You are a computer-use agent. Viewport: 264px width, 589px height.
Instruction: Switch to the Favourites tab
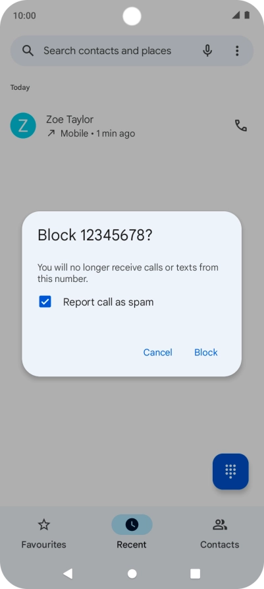click(x=44, y=533)
